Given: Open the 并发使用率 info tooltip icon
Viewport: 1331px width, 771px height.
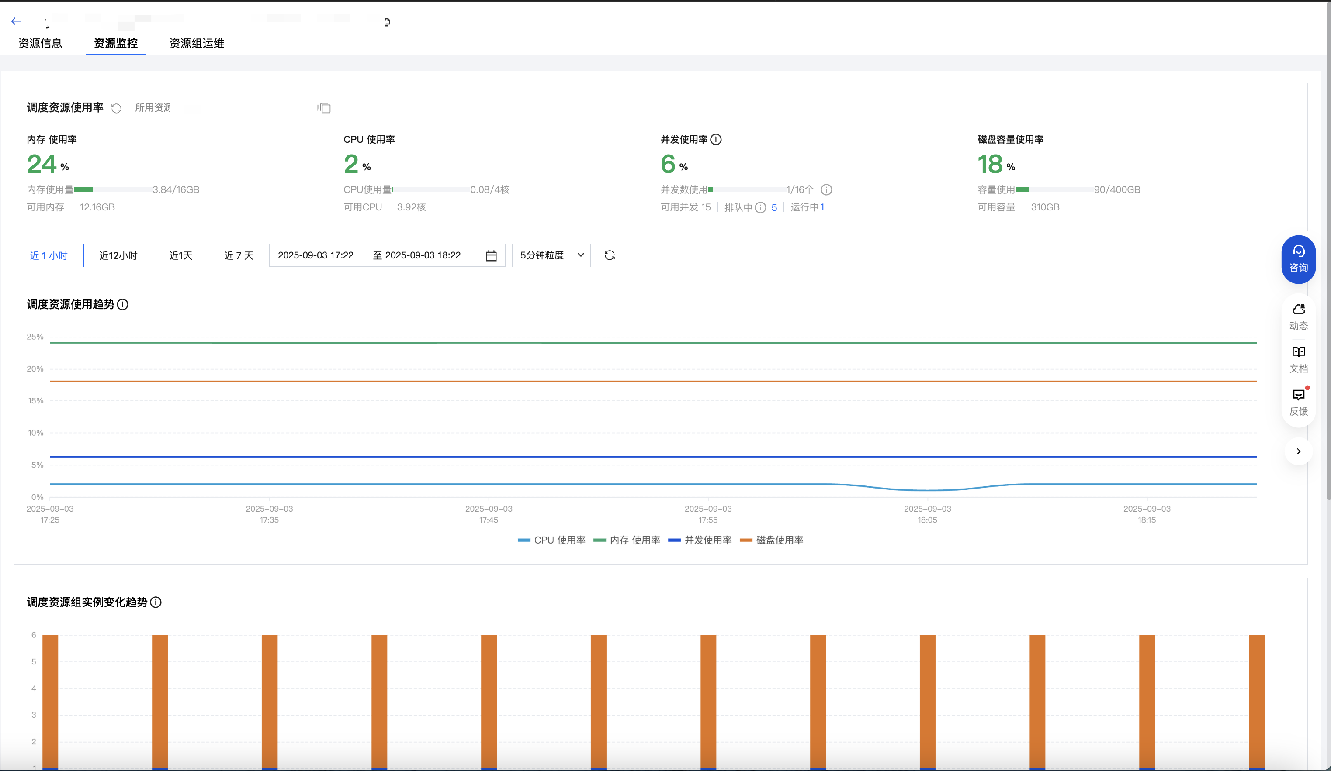Looking at the screenshot, I should pos(716,139).
